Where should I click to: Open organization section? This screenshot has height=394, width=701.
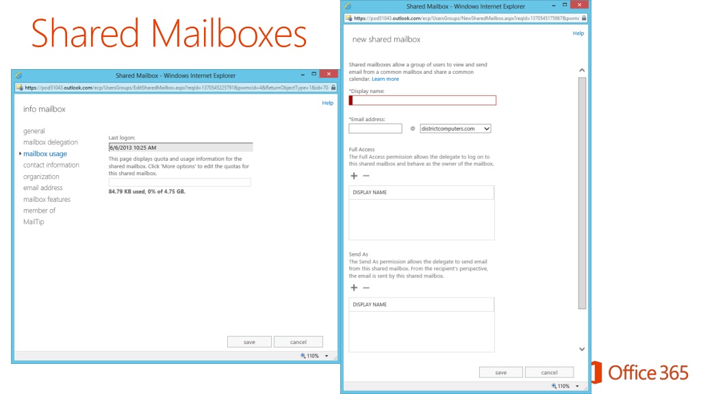[x=41, y=176]
